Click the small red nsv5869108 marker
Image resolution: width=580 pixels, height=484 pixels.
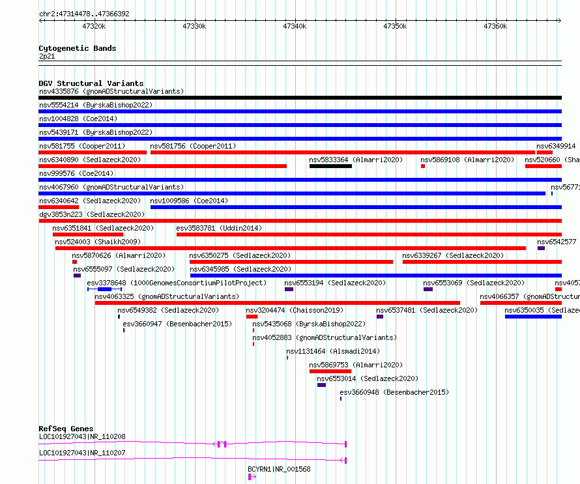[x=423, y=166]
